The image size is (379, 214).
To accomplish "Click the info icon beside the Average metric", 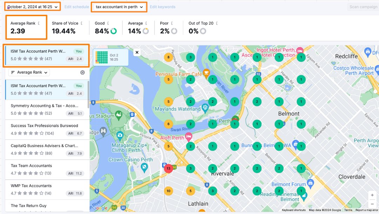I will [x=146, y=23].
